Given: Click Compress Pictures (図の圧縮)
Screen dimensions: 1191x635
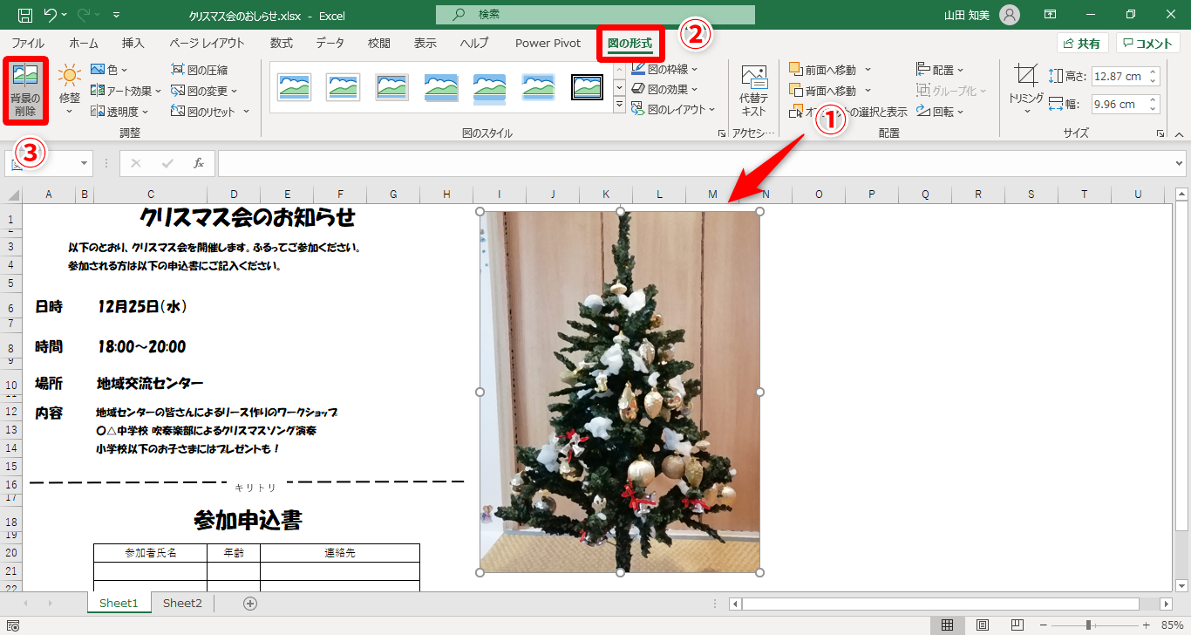Looking at the screenshot, I should (x=200, y=70).
